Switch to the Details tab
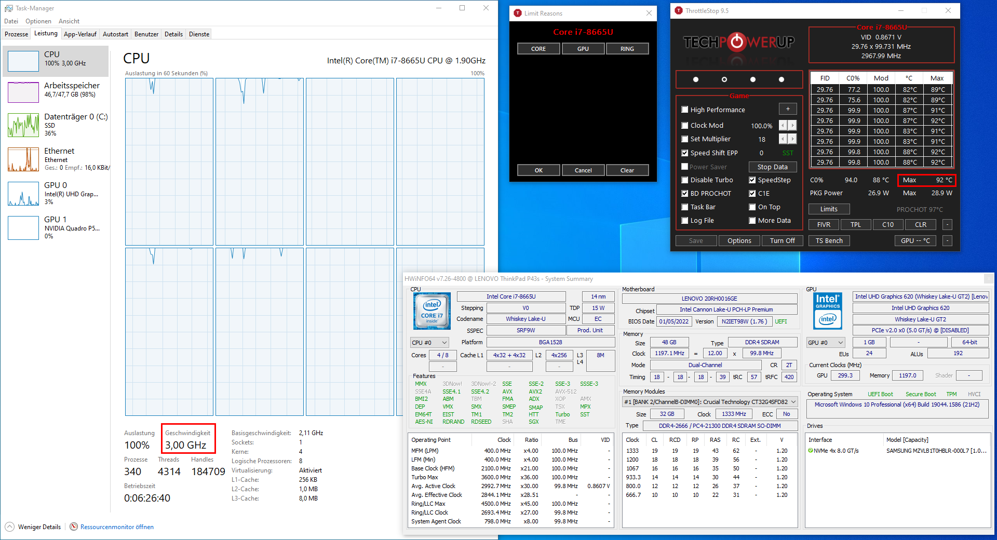The width and height of the screenshot is (997, 540). 173,34
